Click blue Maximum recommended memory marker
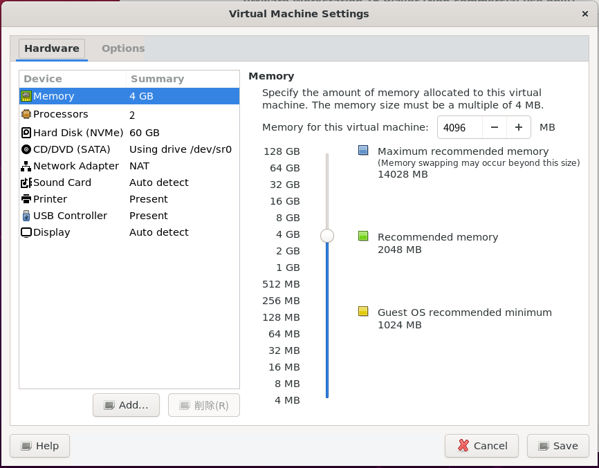599x468 pixels. (363, 150)
